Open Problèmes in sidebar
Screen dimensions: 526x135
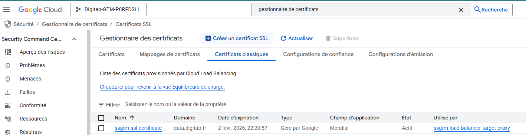point(32,65)
